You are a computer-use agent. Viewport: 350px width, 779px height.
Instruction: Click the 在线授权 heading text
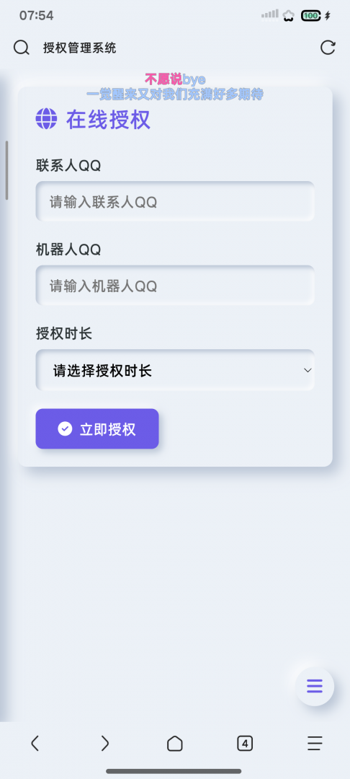pyautogui.click(x=109, y=120)
